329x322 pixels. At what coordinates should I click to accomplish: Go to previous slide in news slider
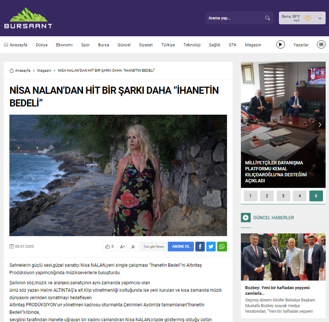pyautogui.click(x=247, y=125)
